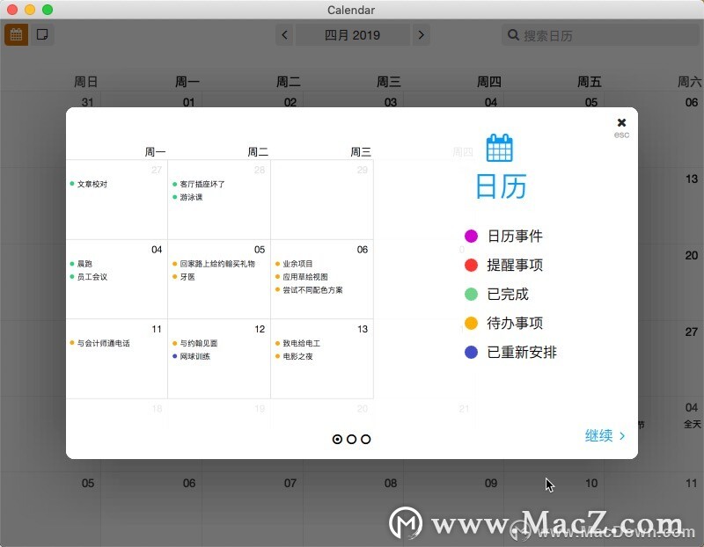704x547 pixels.
Task: Select day 07 in the background calendar's bottom row
Action: coord(290,484)
